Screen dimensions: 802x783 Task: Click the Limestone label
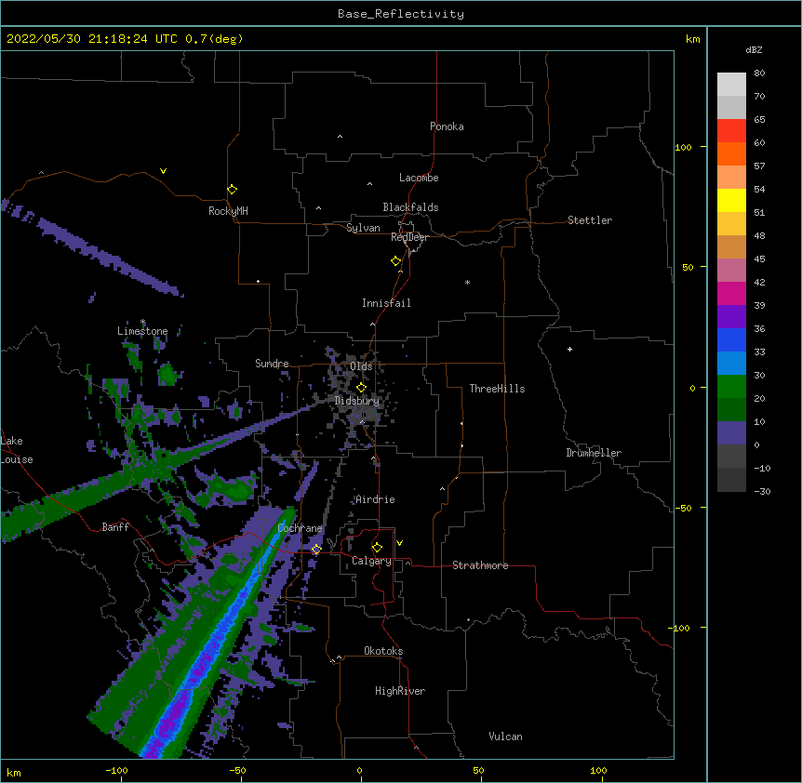[x=142, y=331]
